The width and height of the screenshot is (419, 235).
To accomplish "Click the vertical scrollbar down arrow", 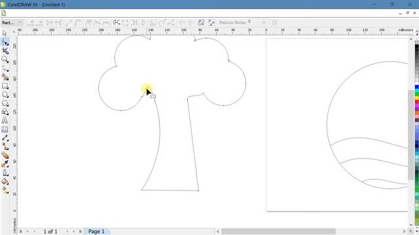I will pos(411,225).
